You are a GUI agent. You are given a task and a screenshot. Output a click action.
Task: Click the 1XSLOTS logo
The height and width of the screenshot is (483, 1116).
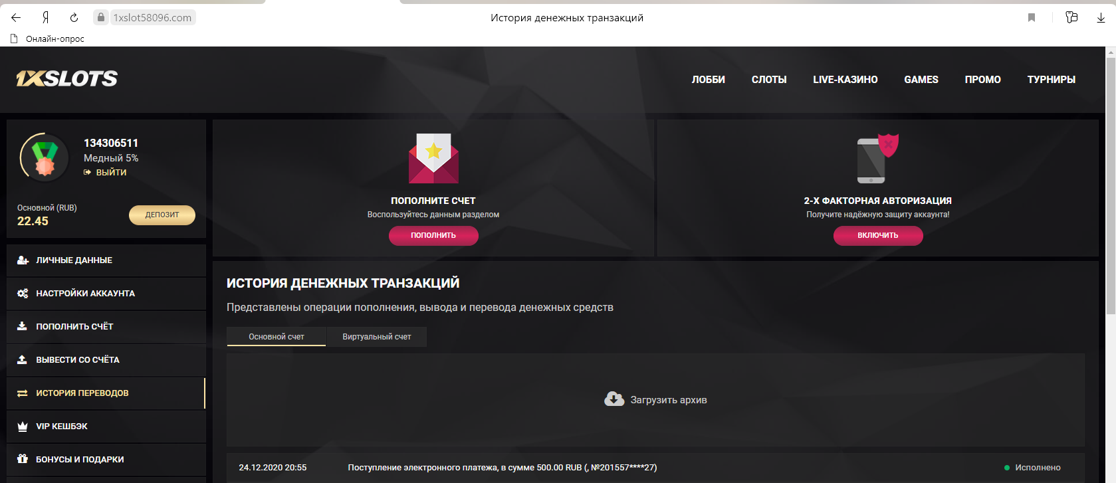(x=66, y=78)
